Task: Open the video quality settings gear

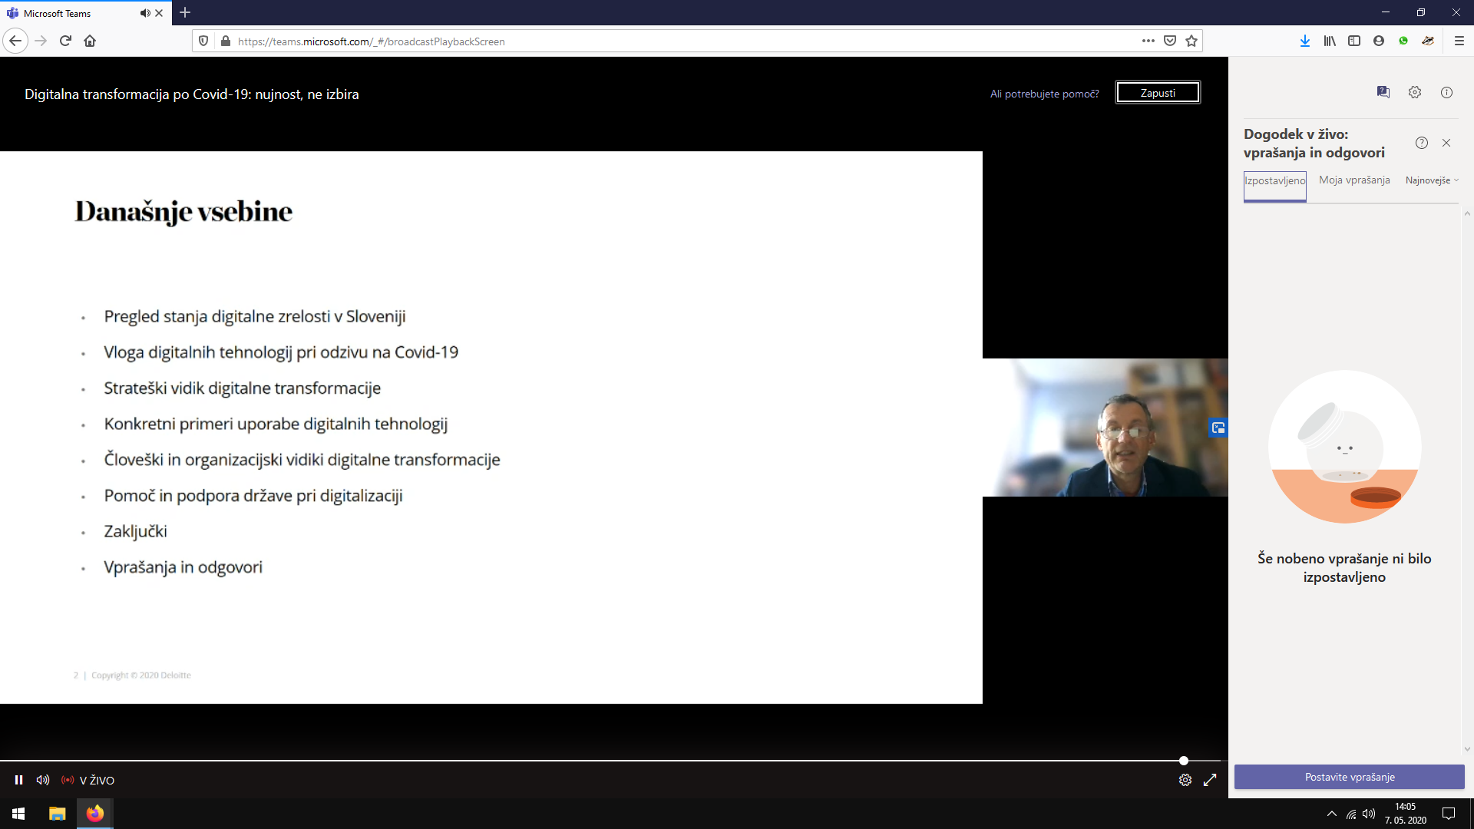Action: coord(1185,780)
